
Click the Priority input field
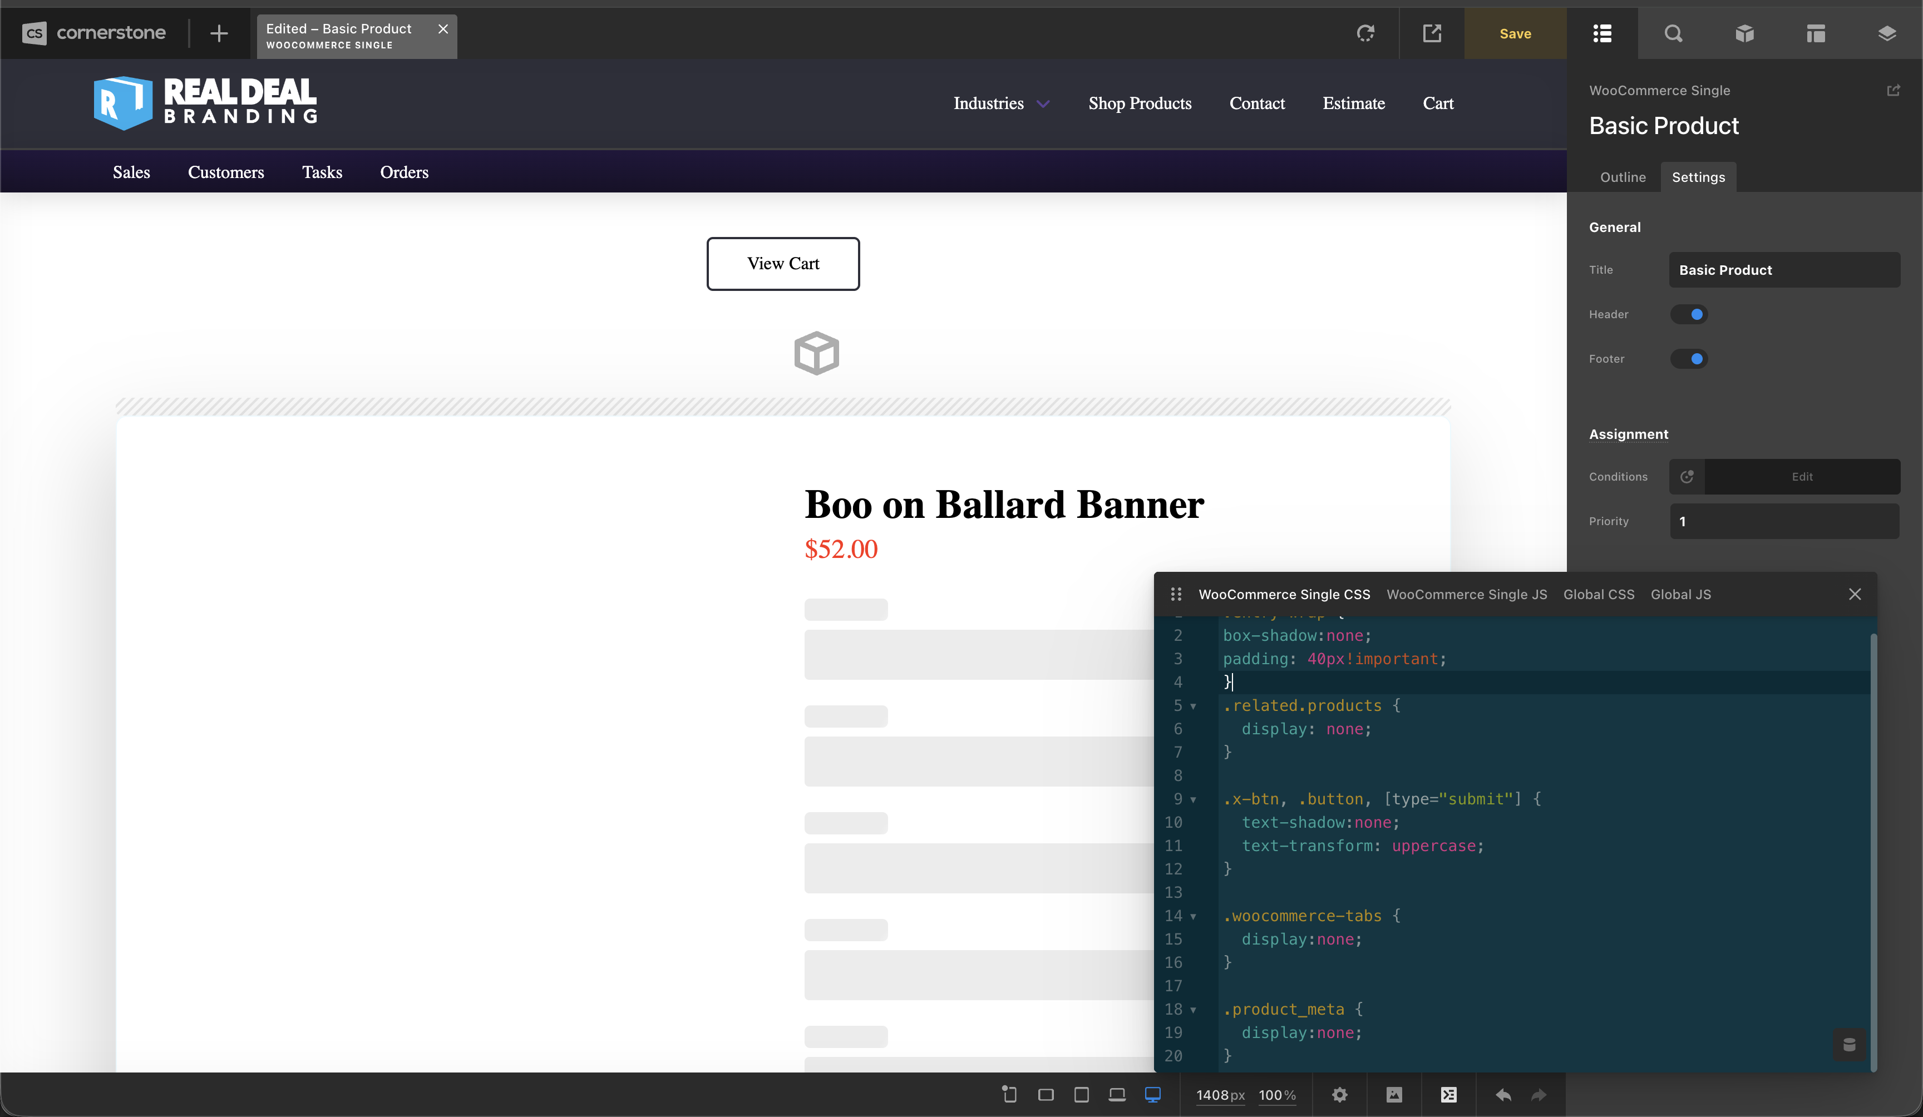[x=1784, y=521]
